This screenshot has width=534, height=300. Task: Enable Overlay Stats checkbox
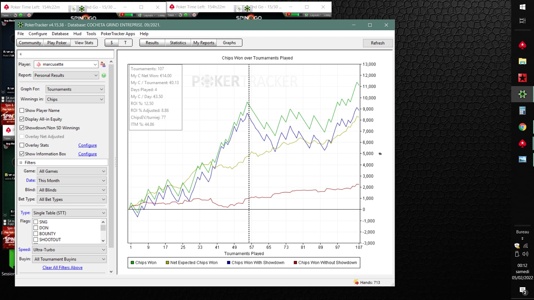pyautogui.click(x=22, y=145)
